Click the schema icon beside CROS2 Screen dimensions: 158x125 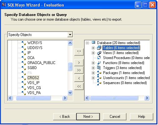click(x=23, y=78)
